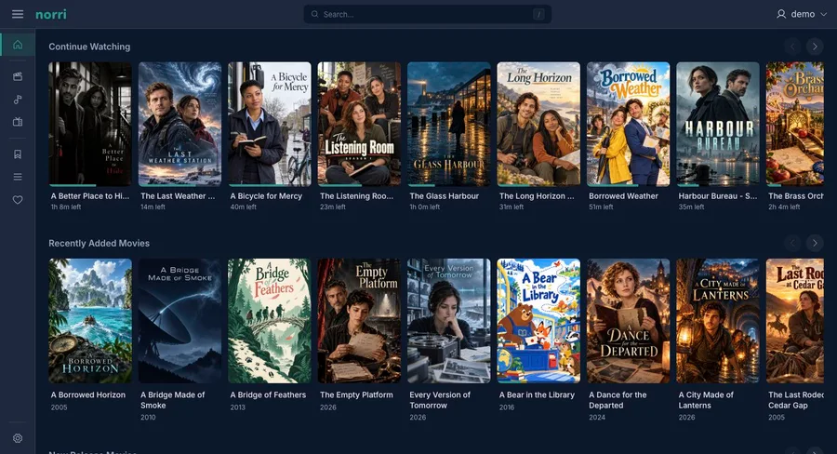Click '1h 8m left' under Better Place
This screenshot has height=454, width=837.
pyautogui.click(x=66, y=207)
